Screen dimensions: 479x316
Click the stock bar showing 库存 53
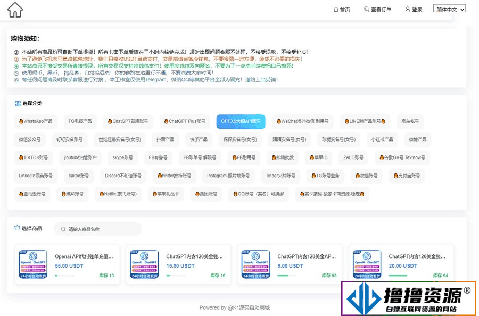pos(287,276)
